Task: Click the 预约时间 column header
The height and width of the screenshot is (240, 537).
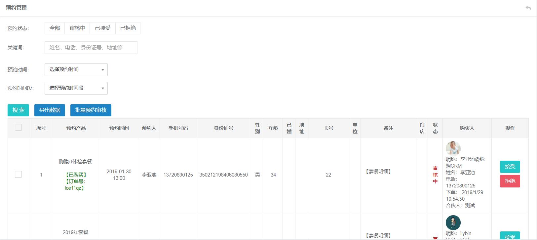Action: [119, 128]
